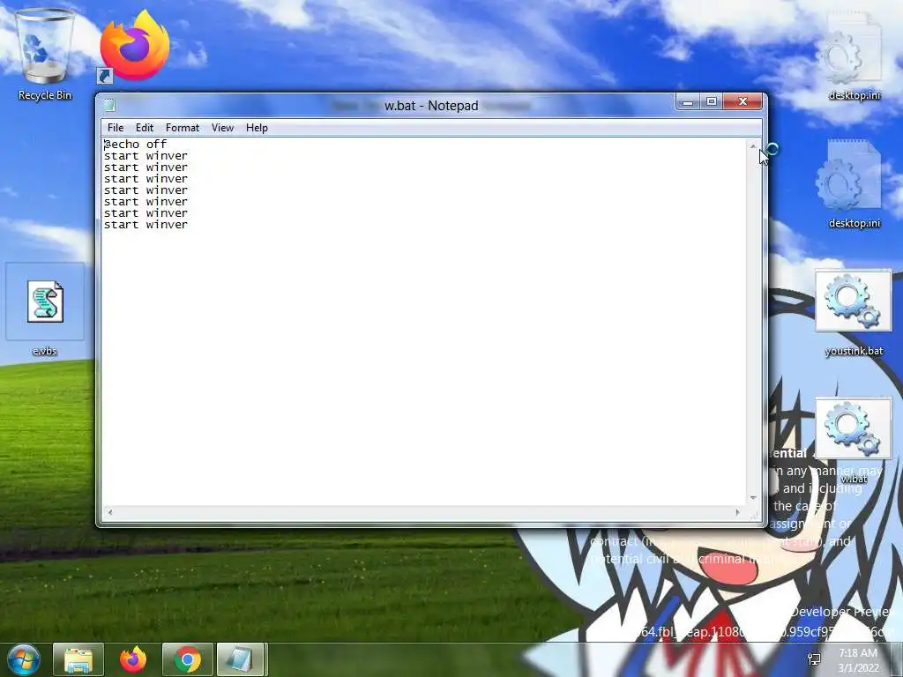
Task: Click the Notepad title bar icon
Action: click(x=109, y=106)
